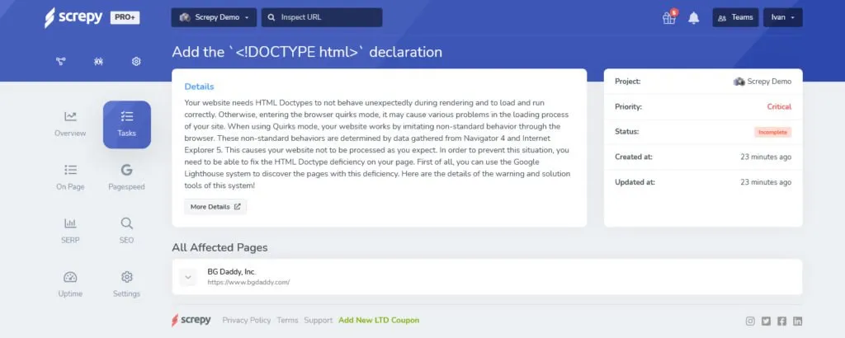The width and height of the screenshot is (845, 338).
Task: Open the Facebook icon in the footer
Action: tap(782, 322)
